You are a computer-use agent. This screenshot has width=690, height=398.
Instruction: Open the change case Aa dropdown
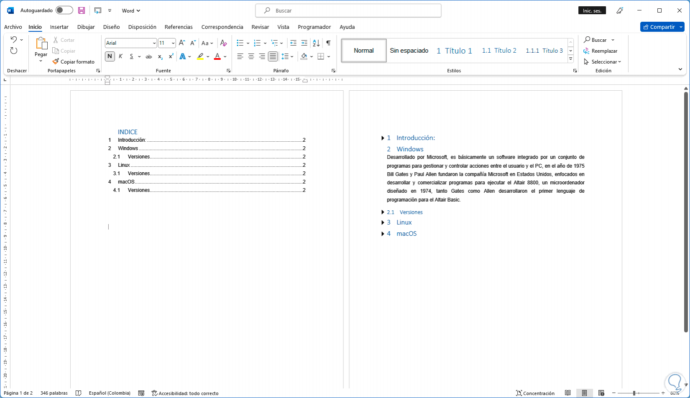pyautogui.click(x=207, y=43)
